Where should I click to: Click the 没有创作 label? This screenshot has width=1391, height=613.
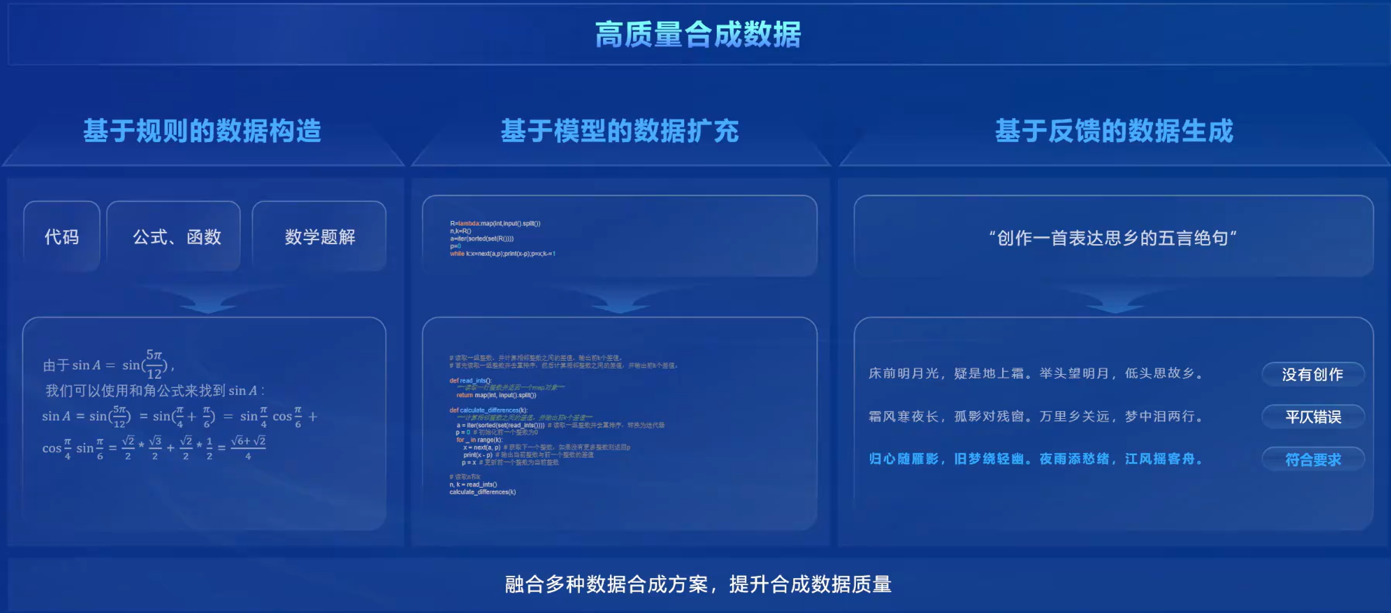pos(1313,374)
